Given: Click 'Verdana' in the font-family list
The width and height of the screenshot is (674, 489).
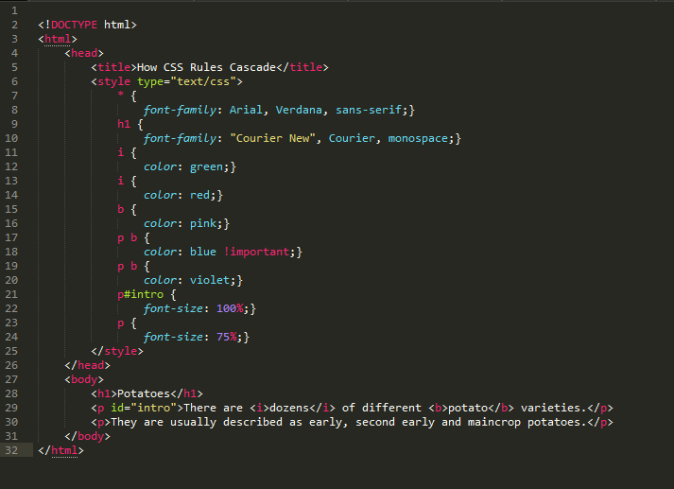Looking at the screenshot, I should (x=299, y=110).
